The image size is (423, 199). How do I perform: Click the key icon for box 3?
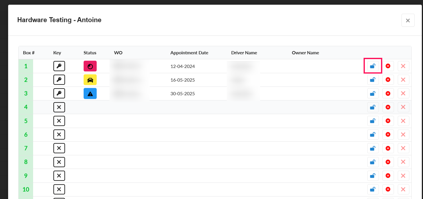click(x=59, y=93)
